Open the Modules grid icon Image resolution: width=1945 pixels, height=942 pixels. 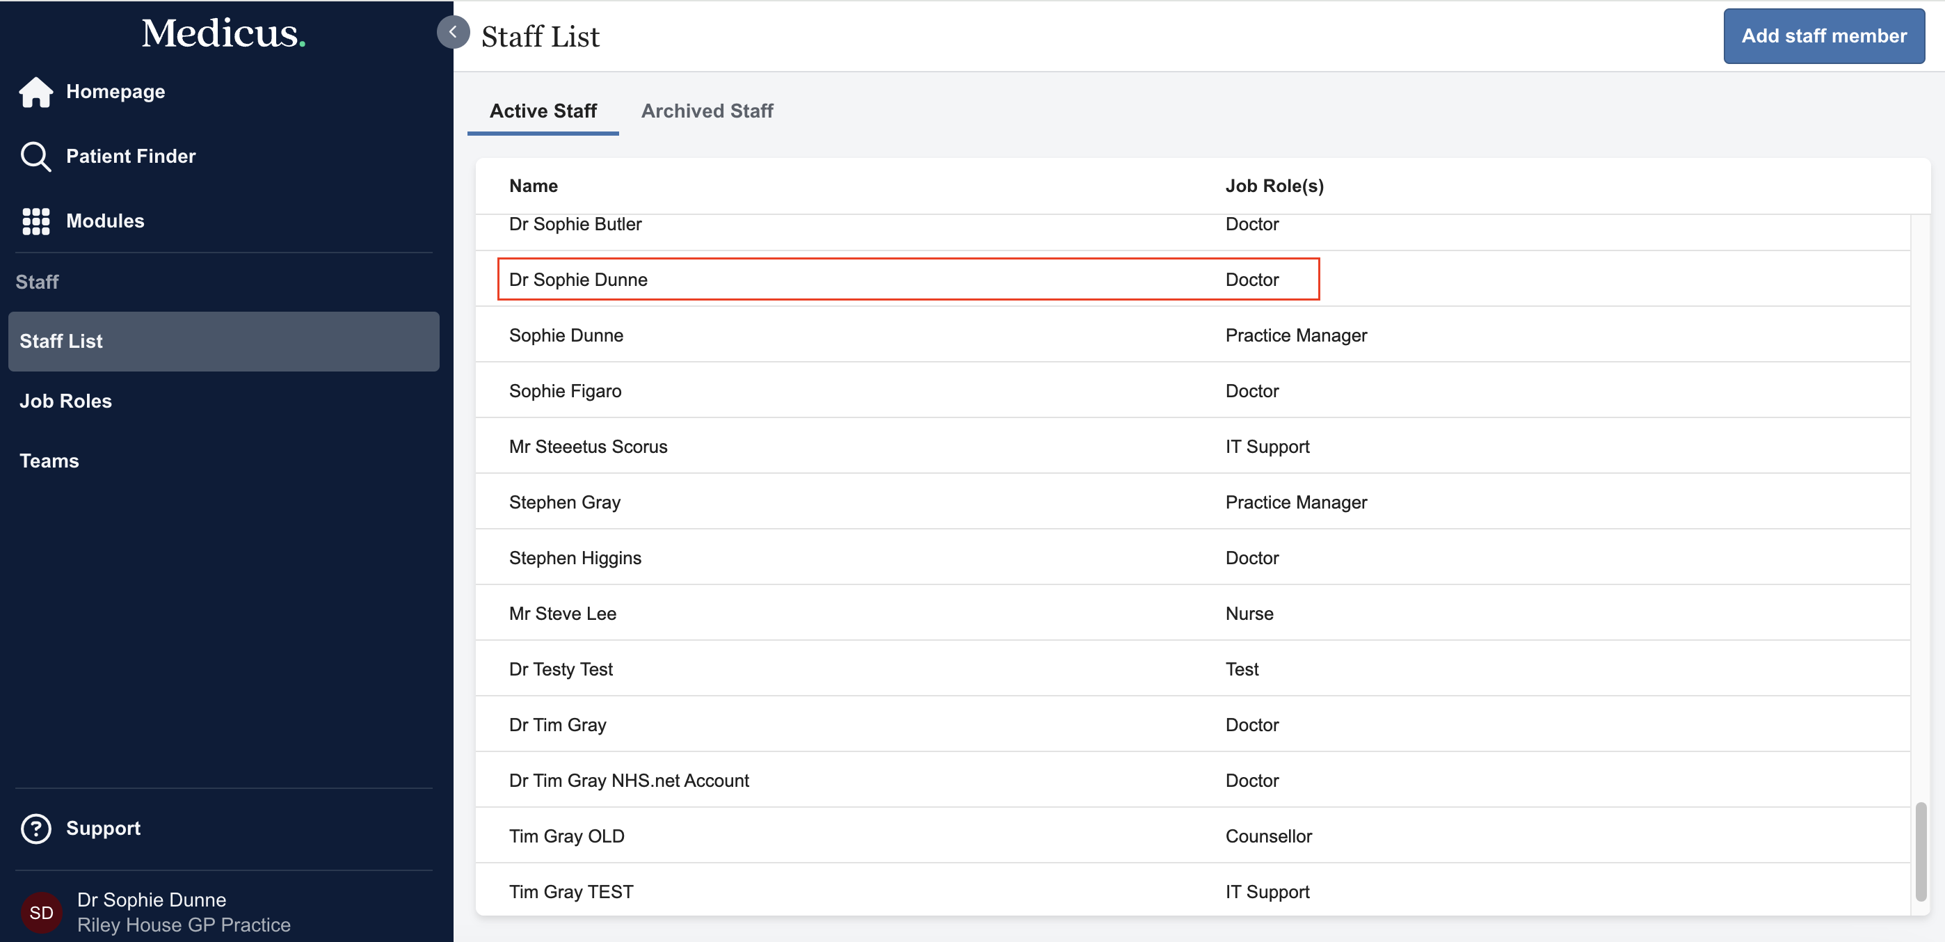[35, 221]
